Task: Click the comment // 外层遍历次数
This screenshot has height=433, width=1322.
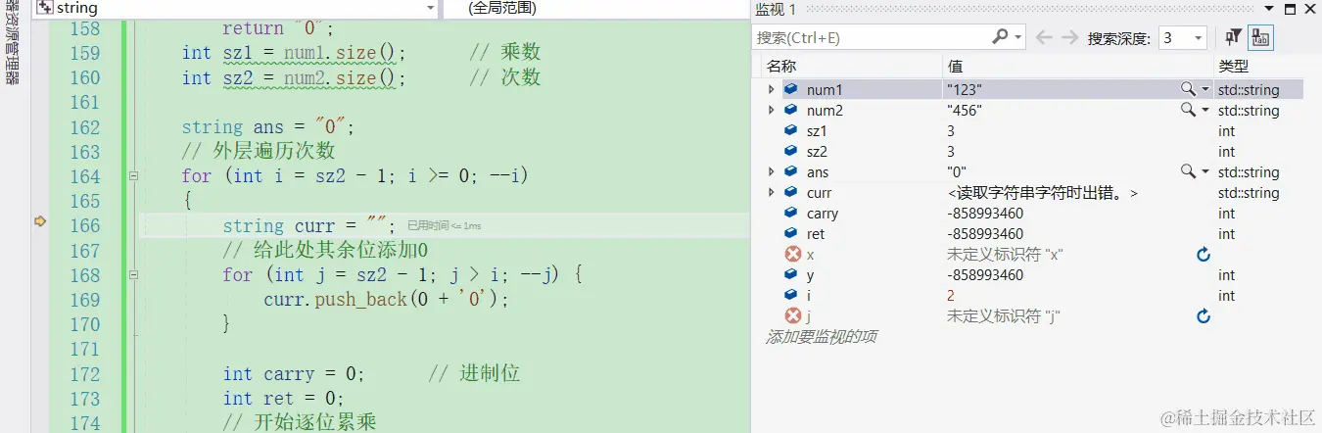Action: [259, 152]
